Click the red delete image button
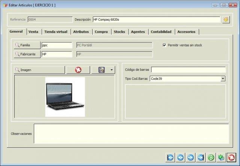 coord(78,70)
